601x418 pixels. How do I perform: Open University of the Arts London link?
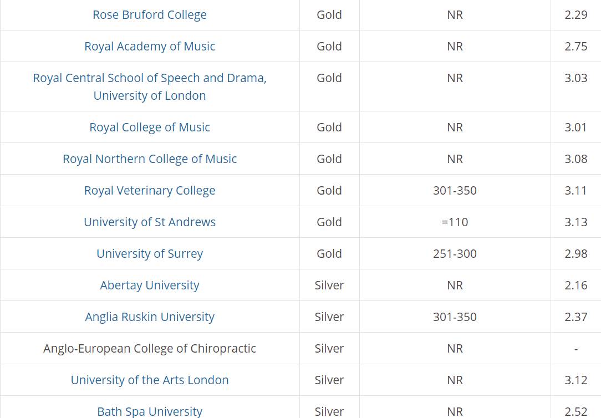[150, 380]
